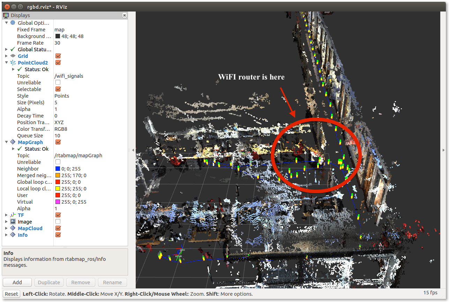Click the Image display icon
The width and height of the screenshot is (449, 302).
13,222
